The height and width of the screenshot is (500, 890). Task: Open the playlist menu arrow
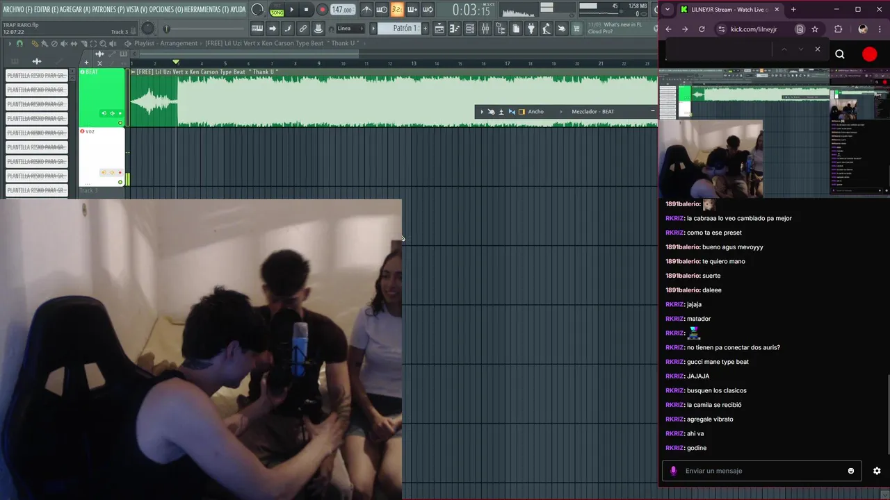pyautogui.click(x=10, y=43)
